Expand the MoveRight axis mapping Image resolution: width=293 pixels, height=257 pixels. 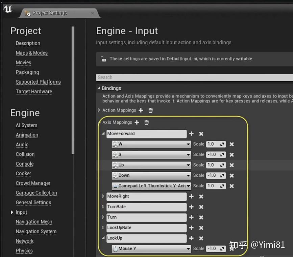pos(103,196)
